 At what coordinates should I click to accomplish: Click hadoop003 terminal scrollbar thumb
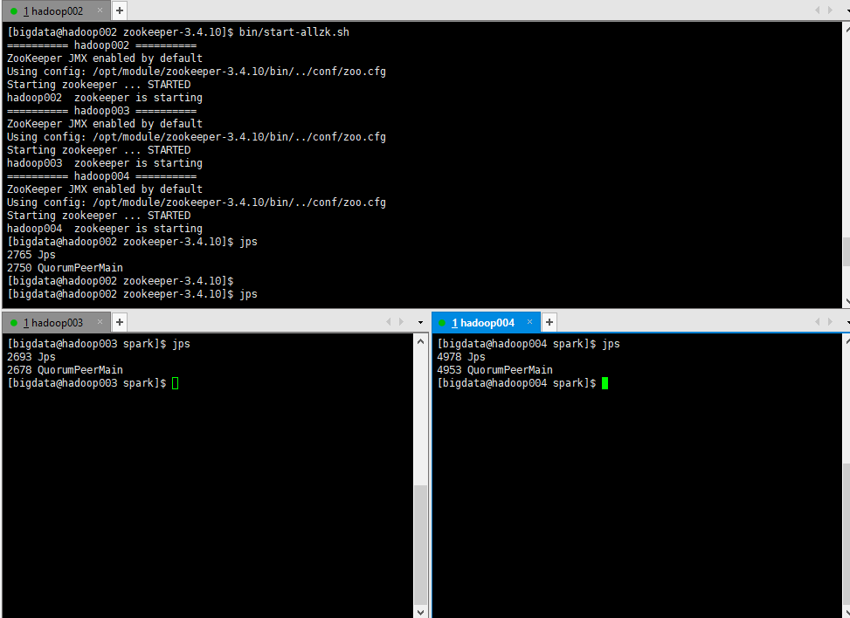click(421, 545)
